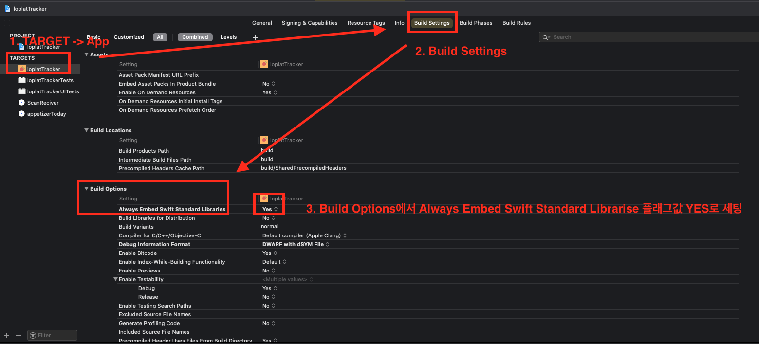This screenshot has height=344, width=759.
Task: Click the loplatTrackerTests target icon
Action: coord(21,80)
